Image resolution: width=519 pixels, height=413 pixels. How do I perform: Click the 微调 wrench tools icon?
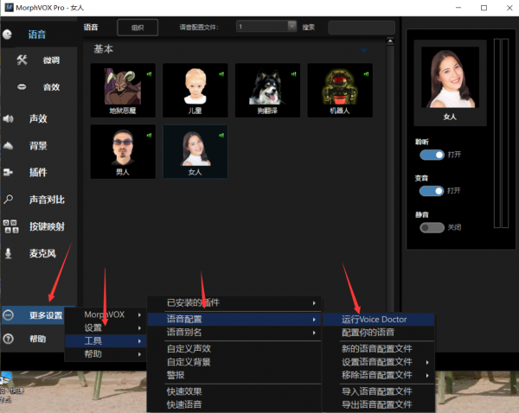tap(22, 60)
